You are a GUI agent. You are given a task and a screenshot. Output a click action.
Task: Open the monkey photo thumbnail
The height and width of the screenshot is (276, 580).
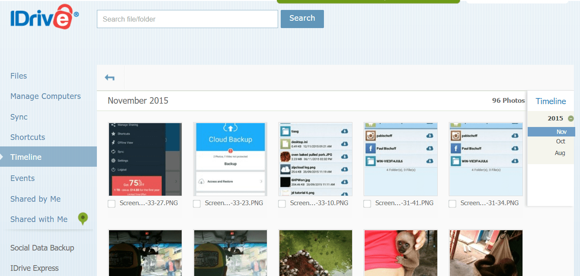tap(401, 253)
